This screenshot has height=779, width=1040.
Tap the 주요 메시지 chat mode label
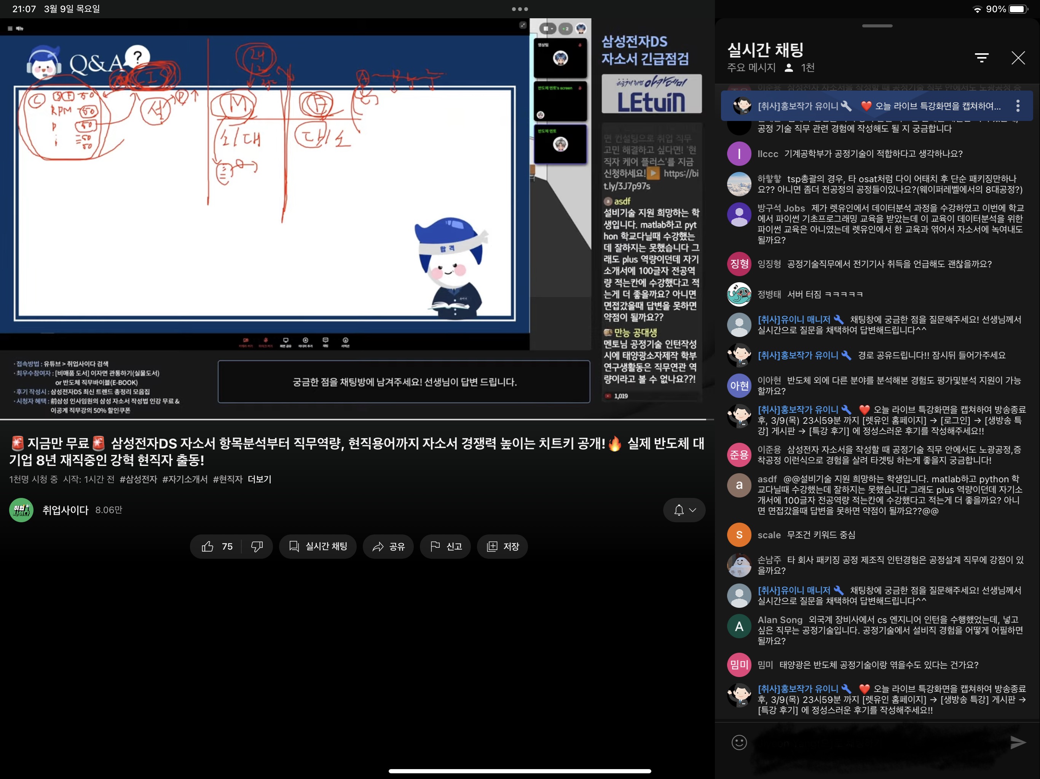(751, 68)
